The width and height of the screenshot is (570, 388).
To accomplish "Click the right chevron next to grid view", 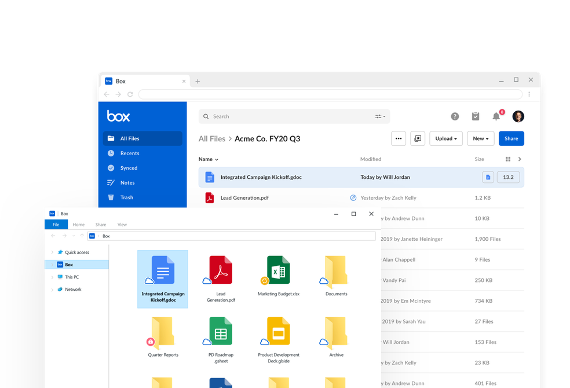I will pyautogui.click(x=520, y=159).
